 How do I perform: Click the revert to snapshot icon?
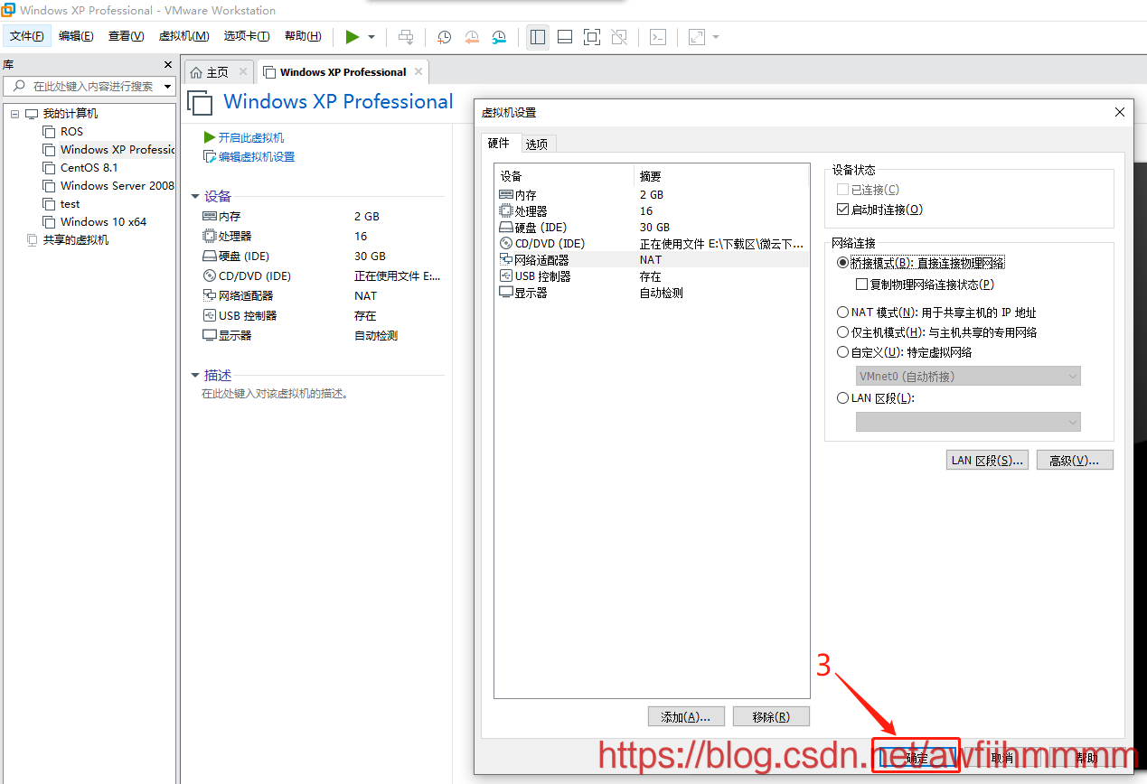472,37
